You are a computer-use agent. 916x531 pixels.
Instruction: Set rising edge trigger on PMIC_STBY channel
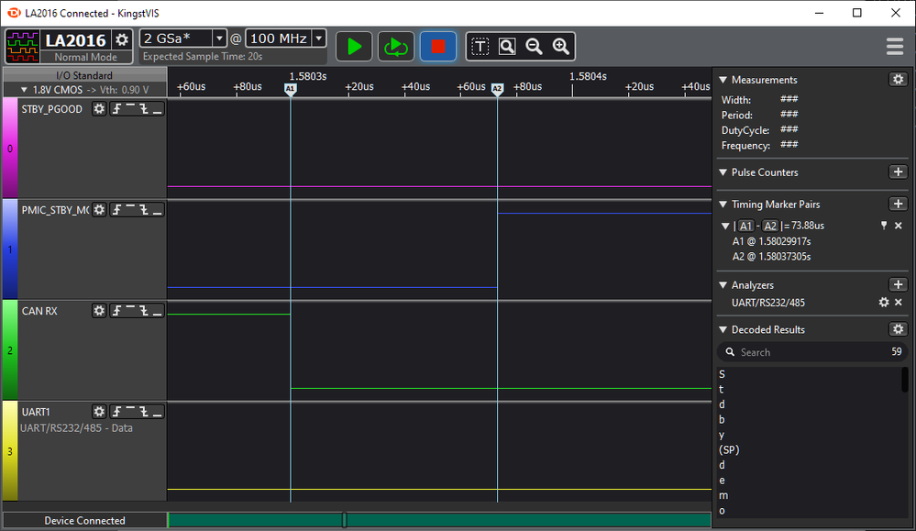tap(116, 210)
